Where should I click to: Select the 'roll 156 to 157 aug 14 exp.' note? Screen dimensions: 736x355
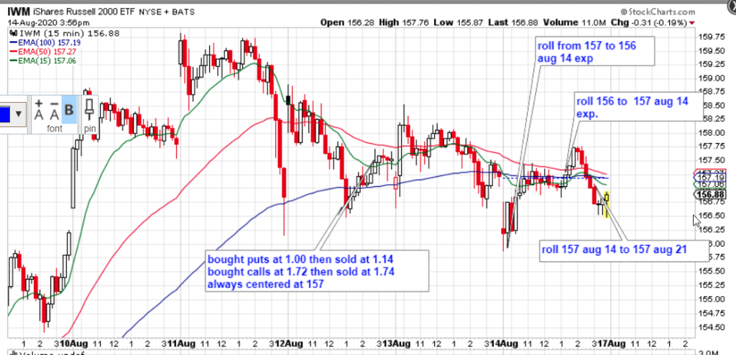pos(638,107)
